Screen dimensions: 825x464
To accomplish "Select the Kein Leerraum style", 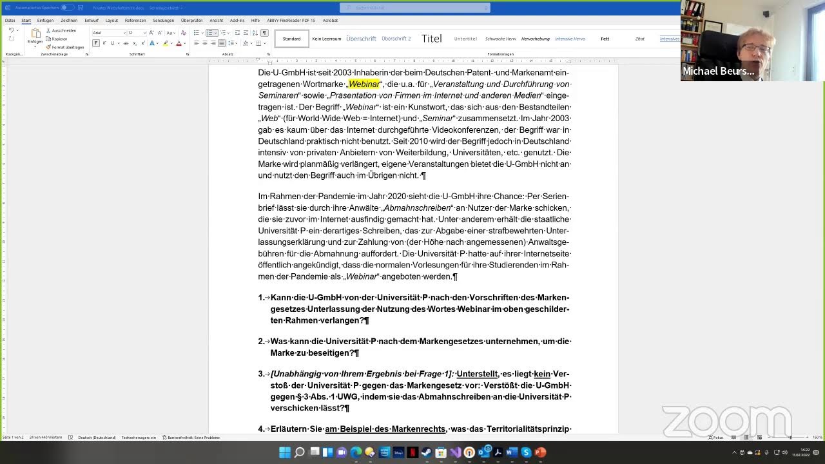I will click(327, 39).
